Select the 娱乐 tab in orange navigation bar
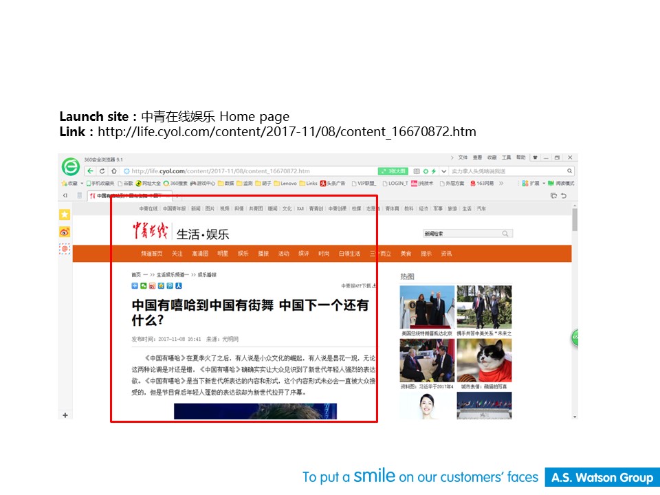The image size is (660, 495). coord(243,254)
